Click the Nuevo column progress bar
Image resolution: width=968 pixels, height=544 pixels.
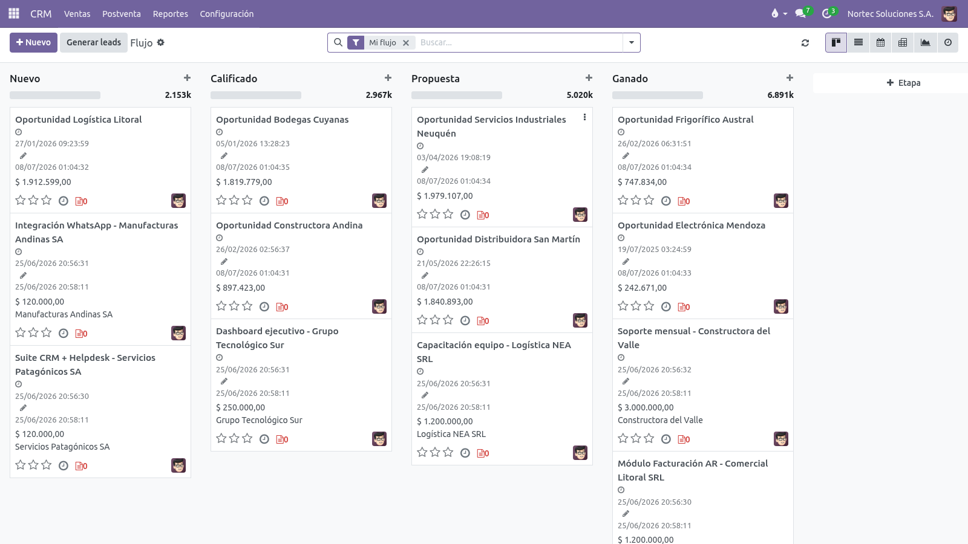point(55,95)
